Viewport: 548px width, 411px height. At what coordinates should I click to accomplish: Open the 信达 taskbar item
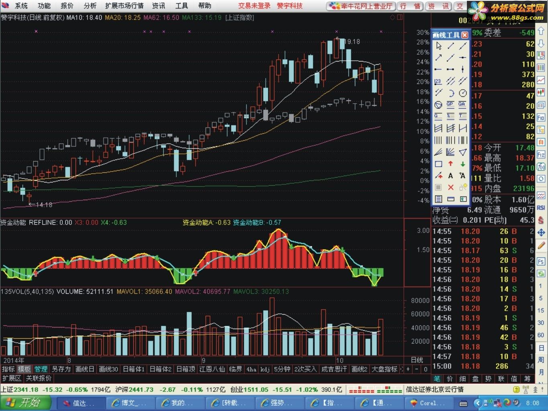click(80, 403)
